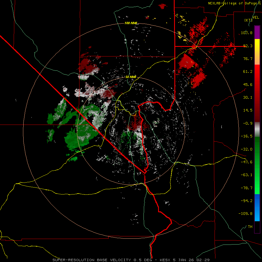Click the -16.5 velocity scale value

coord(247,136)
